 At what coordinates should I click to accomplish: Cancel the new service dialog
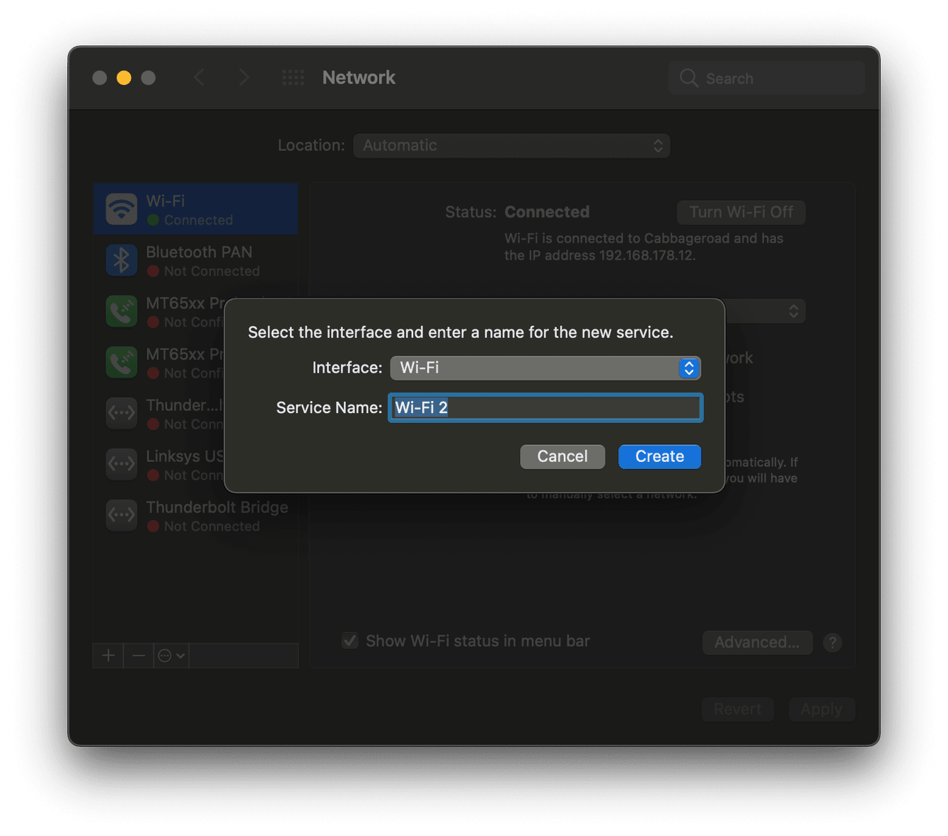562,456
